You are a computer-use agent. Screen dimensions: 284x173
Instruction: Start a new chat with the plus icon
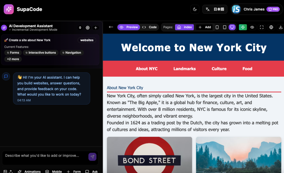[96, 28]
